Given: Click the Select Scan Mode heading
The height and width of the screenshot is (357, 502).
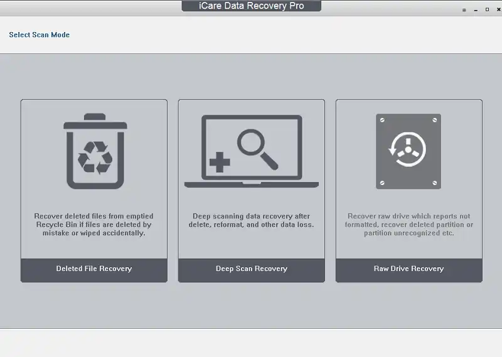Looking at the screenshot, I should tap(40, 35).
